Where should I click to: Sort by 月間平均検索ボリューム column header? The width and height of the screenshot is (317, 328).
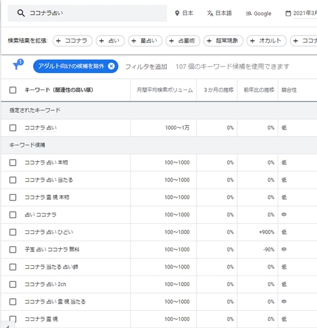coord(165,90)
